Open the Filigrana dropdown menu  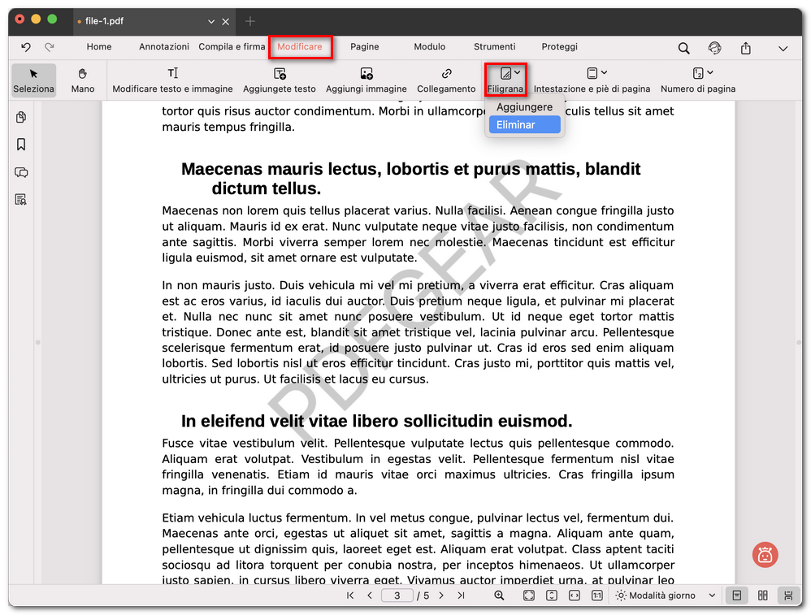pos(505,80)
